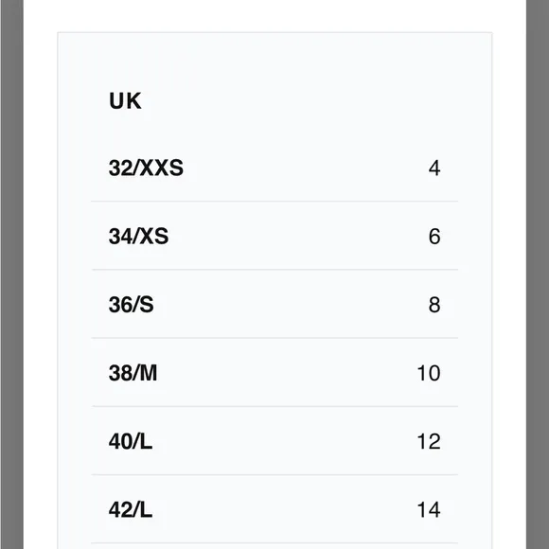Viewport: 549px width, 549px height.
Task: Select the 32/XXS size row
Action: coord(274,168)
